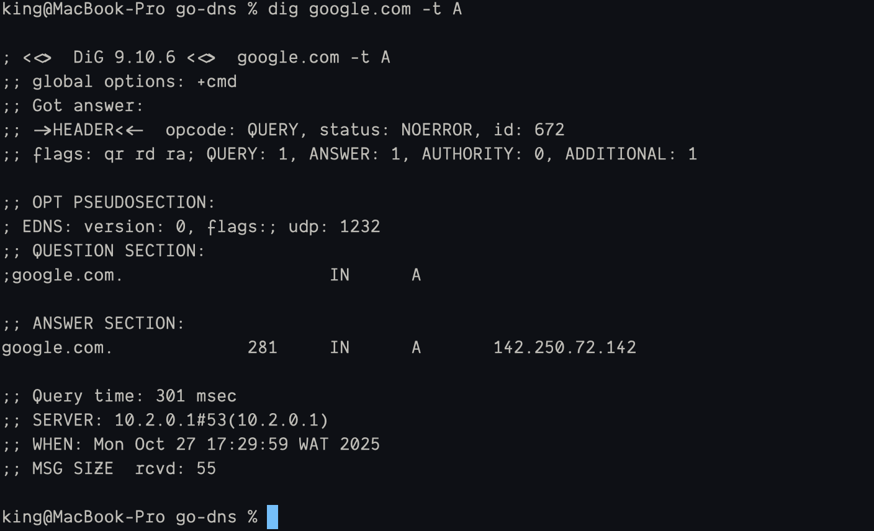The width and height of the screenshot is (874, 531).
Task: Click the MSG SIZE rcvd value 55
Action: 206,468
